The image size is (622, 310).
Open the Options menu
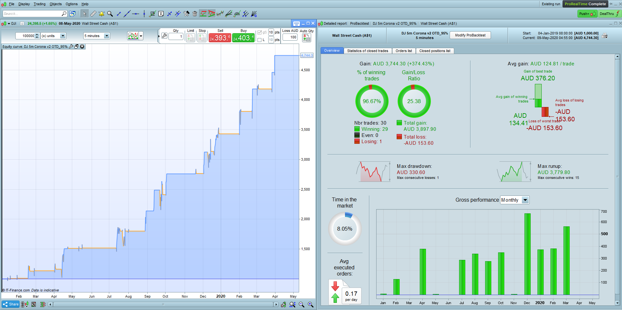point(72,4)
